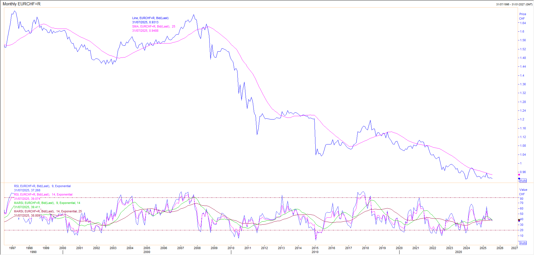The image size is (534, 255).
Task: Open the date range 31/07/1996 - 31/01/2027 label
Action: [x=514, y=4]
